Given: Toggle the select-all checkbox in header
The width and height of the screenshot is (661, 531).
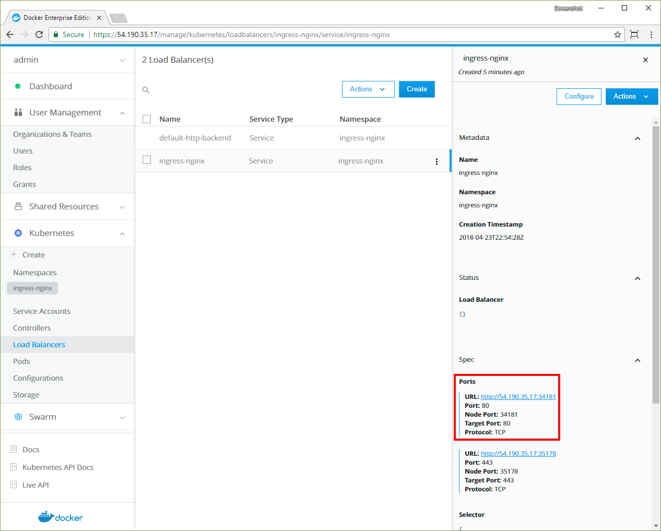Looking at the screenshot, I should tap(147, 119).
